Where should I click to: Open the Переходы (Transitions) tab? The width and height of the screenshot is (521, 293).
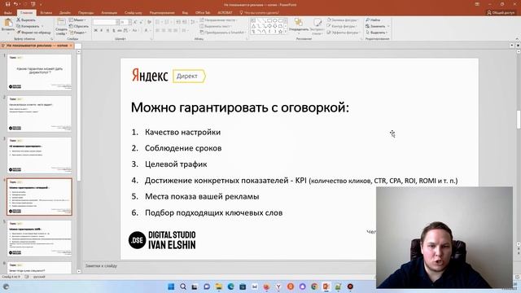85,13
